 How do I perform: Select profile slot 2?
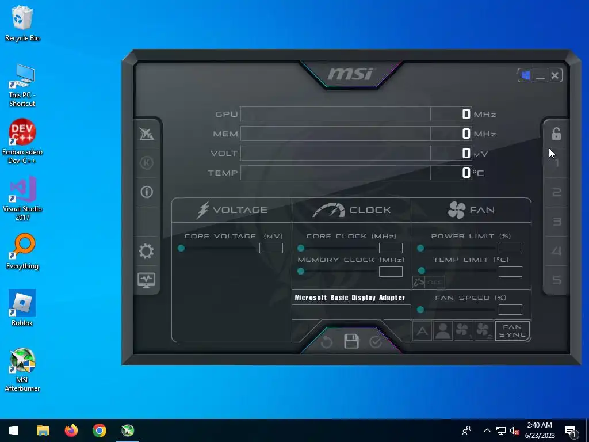pyautogui.click(x=557, y=192)
